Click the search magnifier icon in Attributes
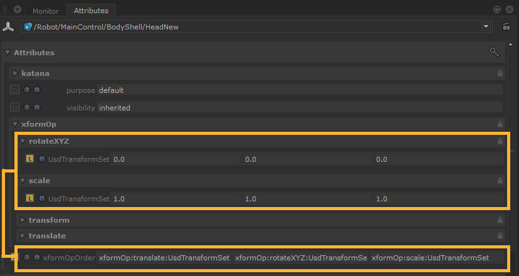 pos(494,52)
